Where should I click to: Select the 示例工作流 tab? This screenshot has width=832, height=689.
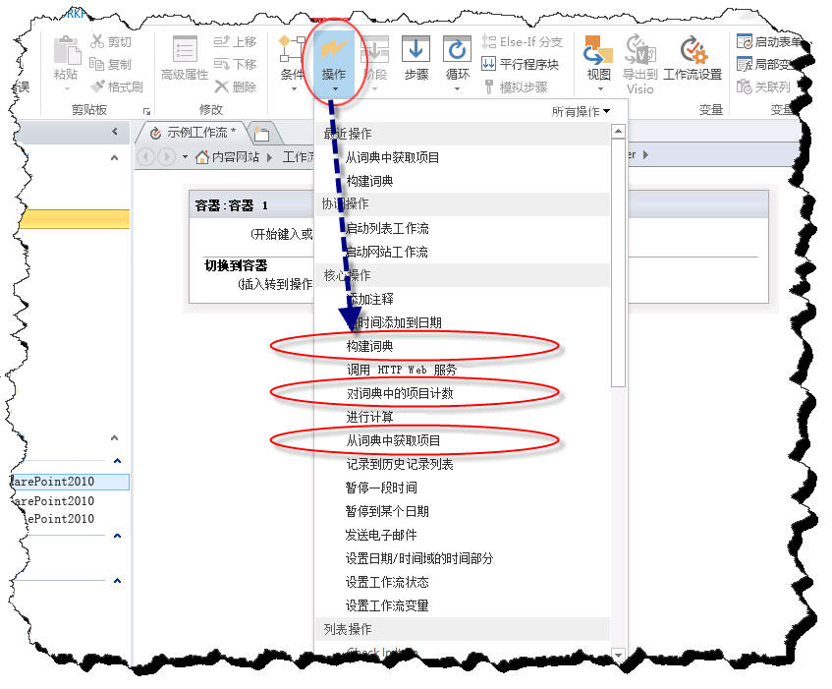pos(194,133)
